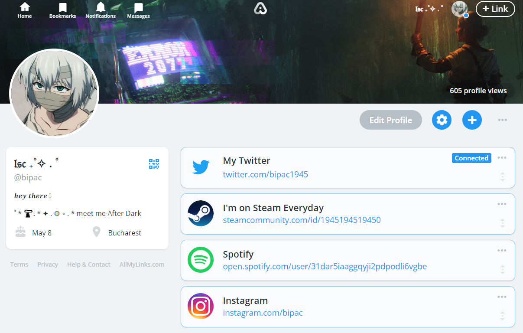Click the Terms footer link
The height and width of the screenshot is (333, 523).
pyautogui.click(x=19, y=264)
